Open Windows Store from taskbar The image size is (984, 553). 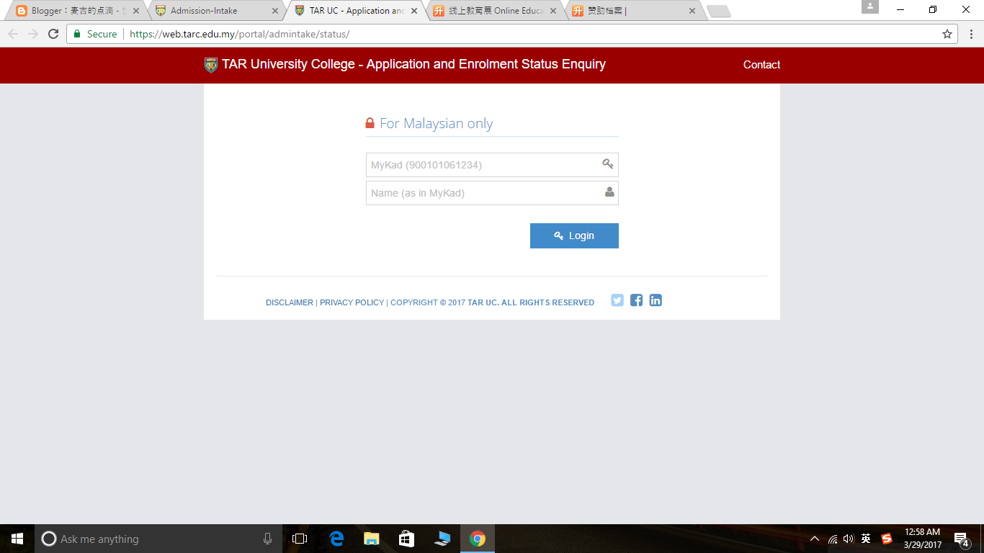[x=406, y=539]
